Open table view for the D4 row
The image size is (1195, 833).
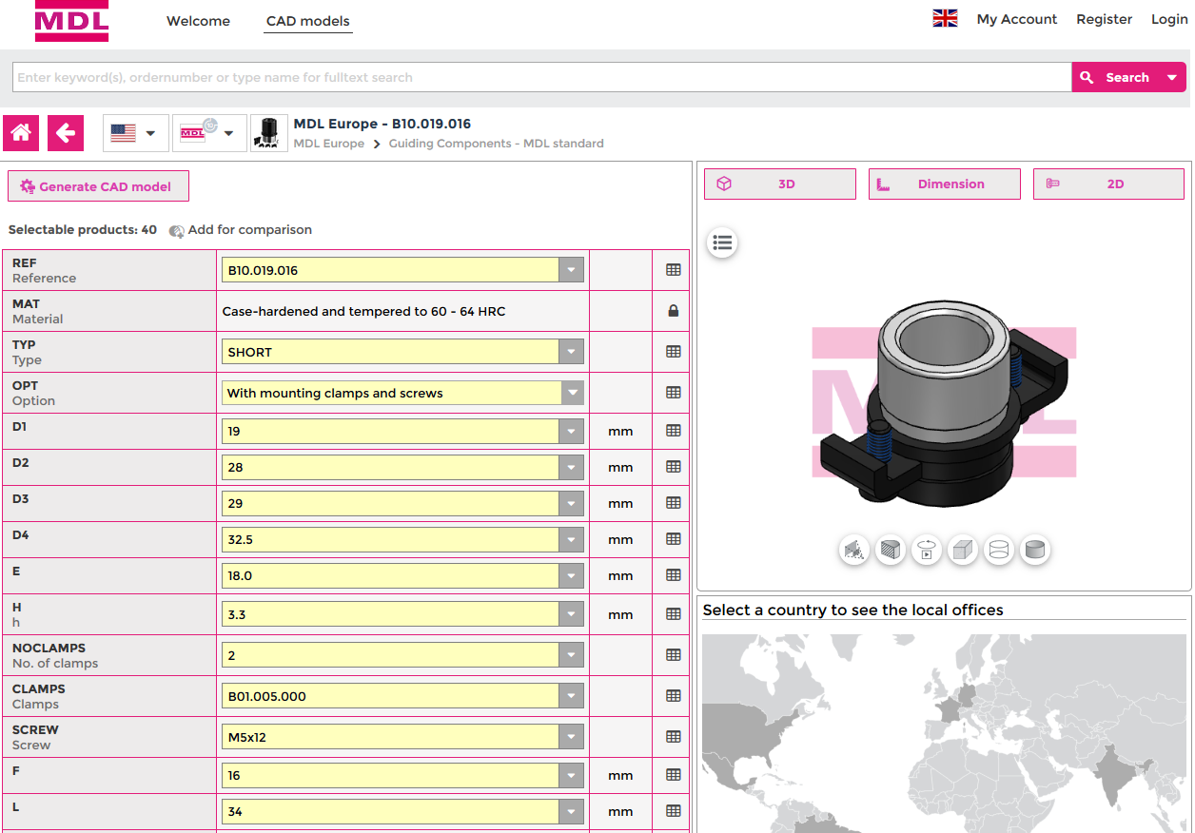coord(673,539)
